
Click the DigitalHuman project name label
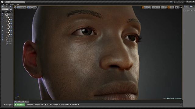(x=179, y=2)
